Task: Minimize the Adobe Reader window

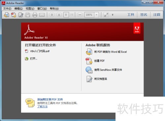Action: click(x=145, y=2)
